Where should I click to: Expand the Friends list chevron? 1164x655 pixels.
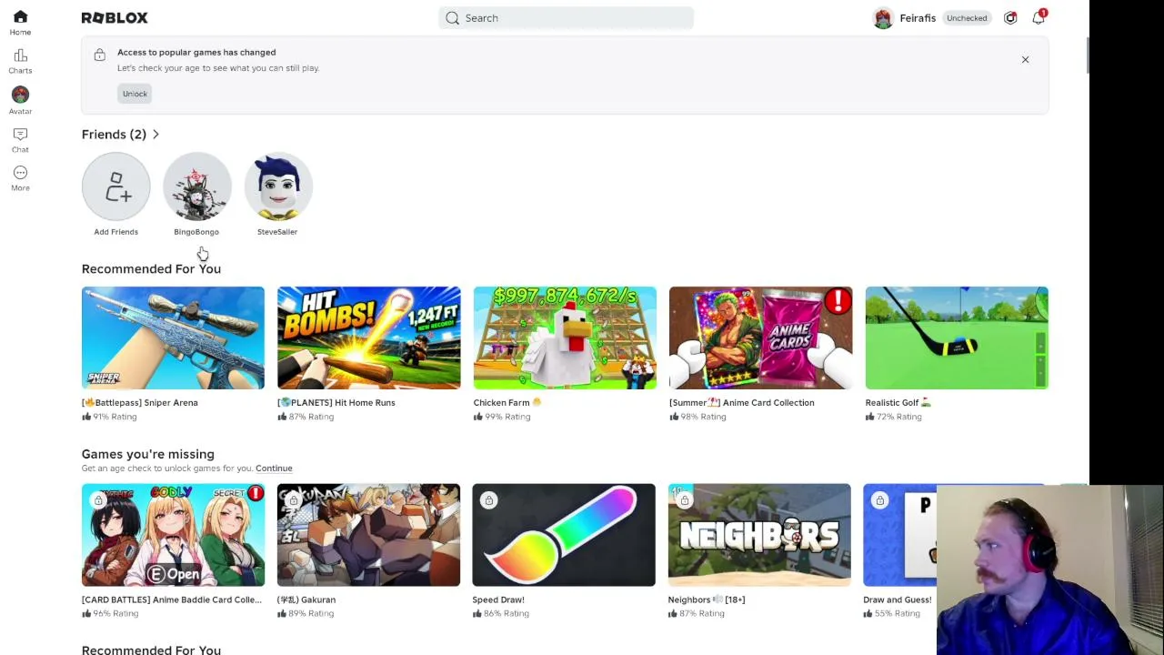(156, 135)
